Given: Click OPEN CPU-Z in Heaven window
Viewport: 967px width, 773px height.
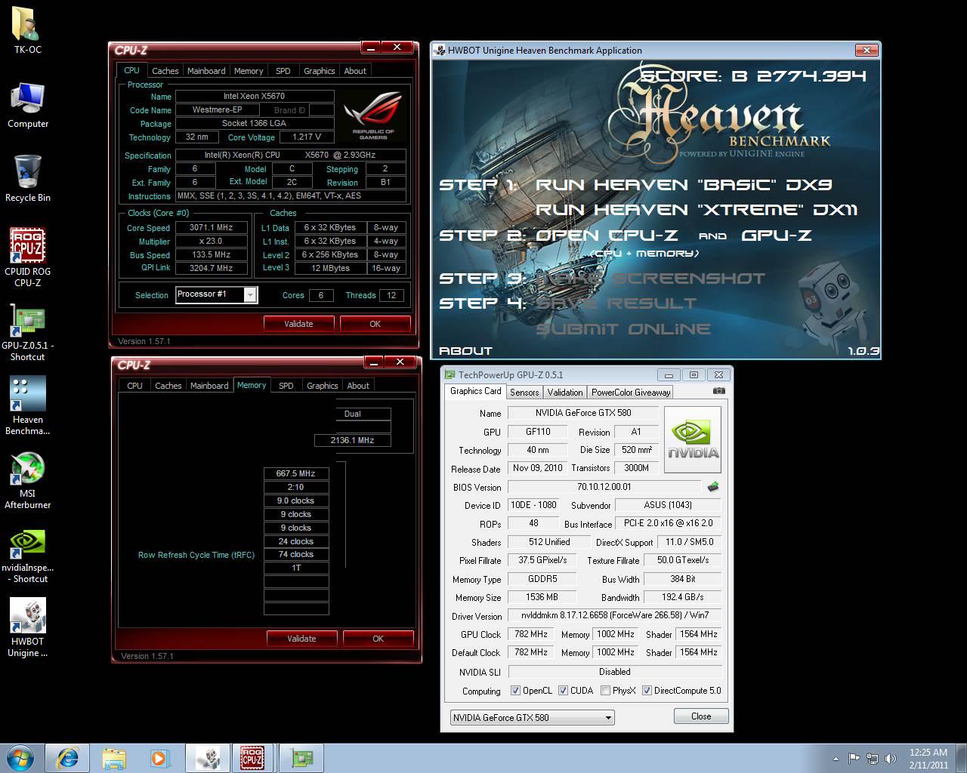Looking at the screenshot, I should pyautogui.click(x=607, y=236).
